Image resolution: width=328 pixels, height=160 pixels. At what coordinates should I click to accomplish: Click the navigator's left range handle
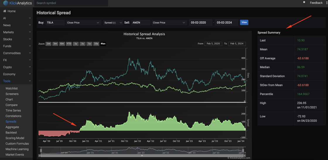coord(41,150)
